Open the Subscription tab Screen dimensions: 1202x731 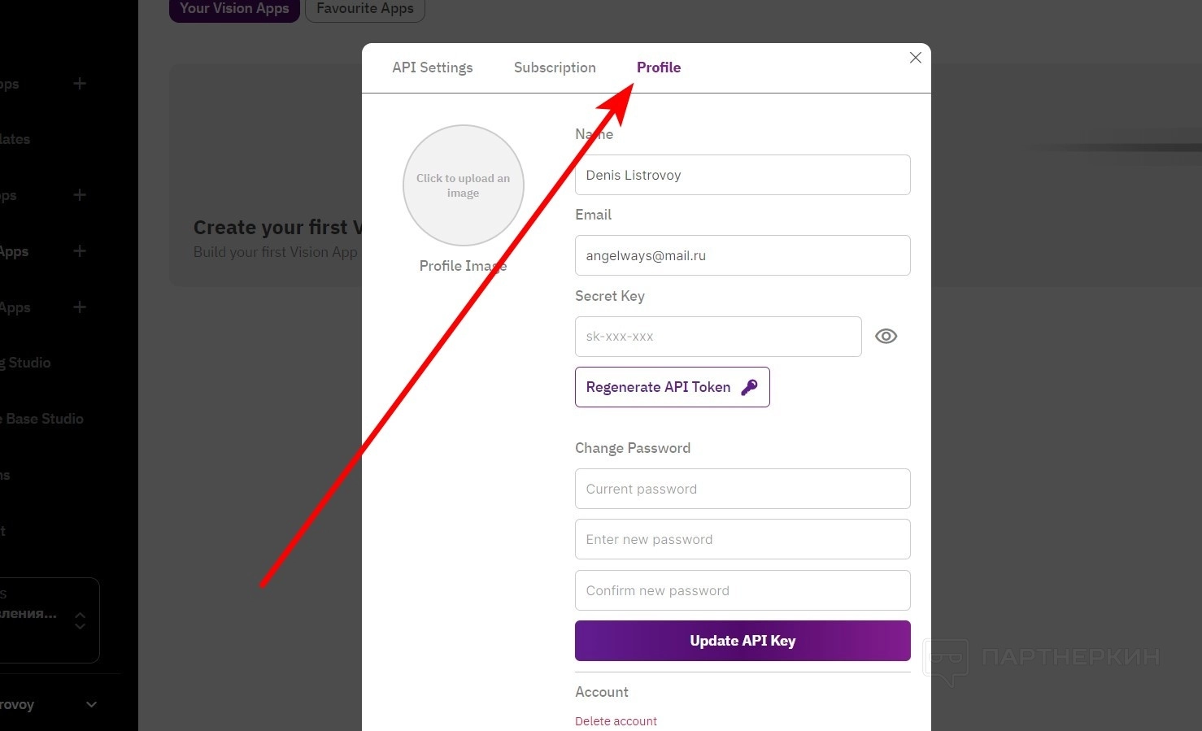point(555,67)
